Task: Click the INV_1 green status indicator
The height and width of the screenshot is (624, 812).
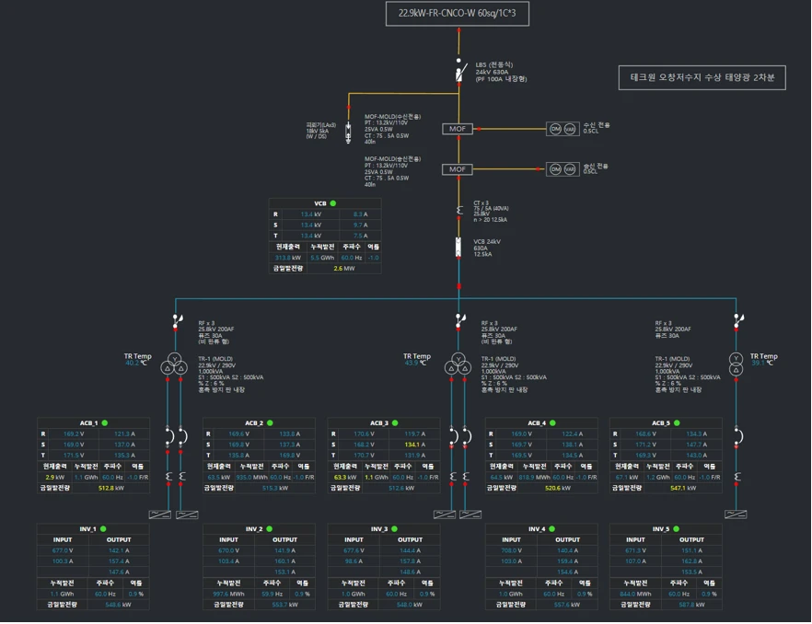Action: point(103,528)
